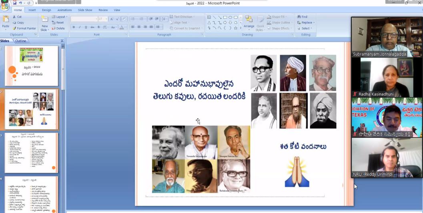Redo from the Quick Access toolbar
423x213 pixels.
click(x=28, y=3)
